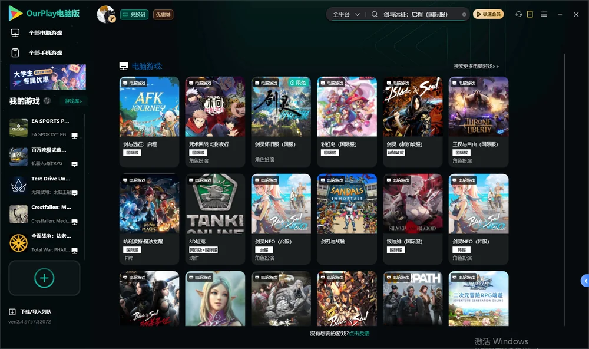Image resolution: width=589 pixels, height=349 pixels.
Task: Open 极速会员 VIP membership button
Action: 488,14
